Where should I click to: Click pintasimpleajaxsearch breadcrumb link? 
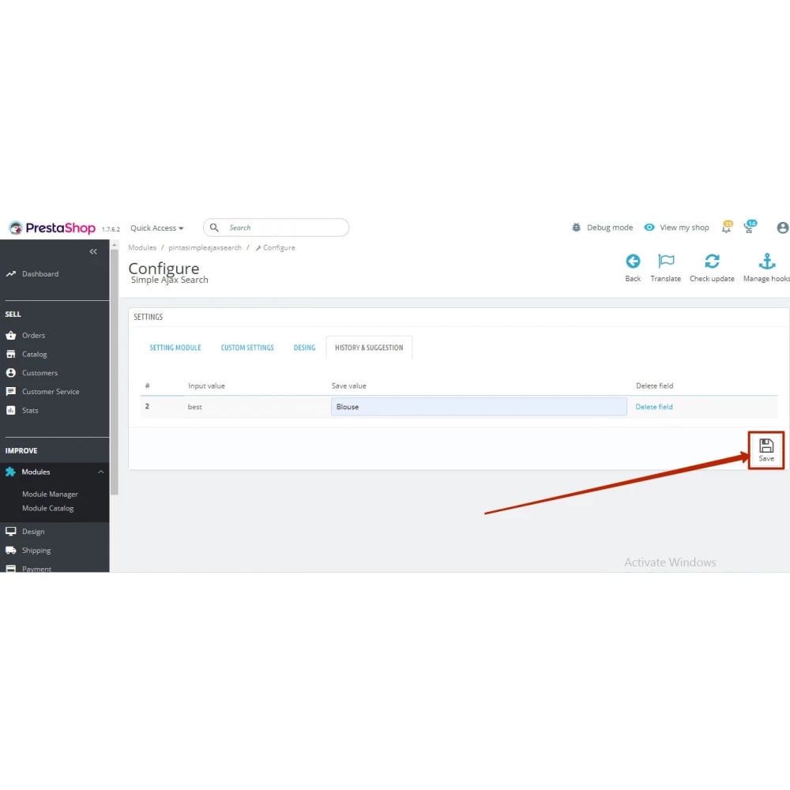click(x=205, y=247)
